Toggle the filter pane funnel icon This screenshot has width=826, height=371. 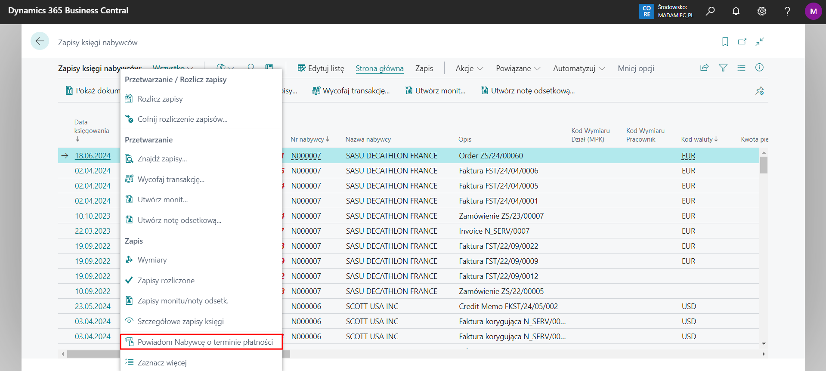point(723,68)
